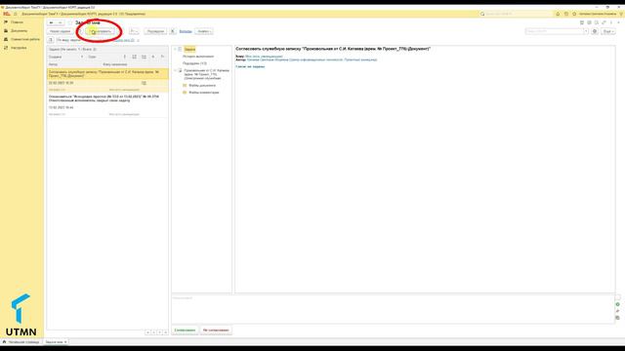The image size is (625, 351).
Task: Switch to the Начальная страница tab
Action: (x=21, y=342)
